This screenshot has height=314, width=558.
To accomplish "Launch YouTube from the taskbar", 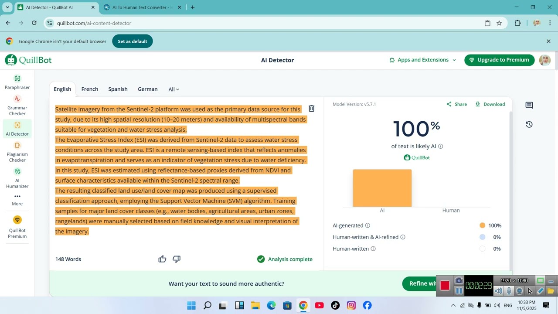I will [x=319, y=305].
